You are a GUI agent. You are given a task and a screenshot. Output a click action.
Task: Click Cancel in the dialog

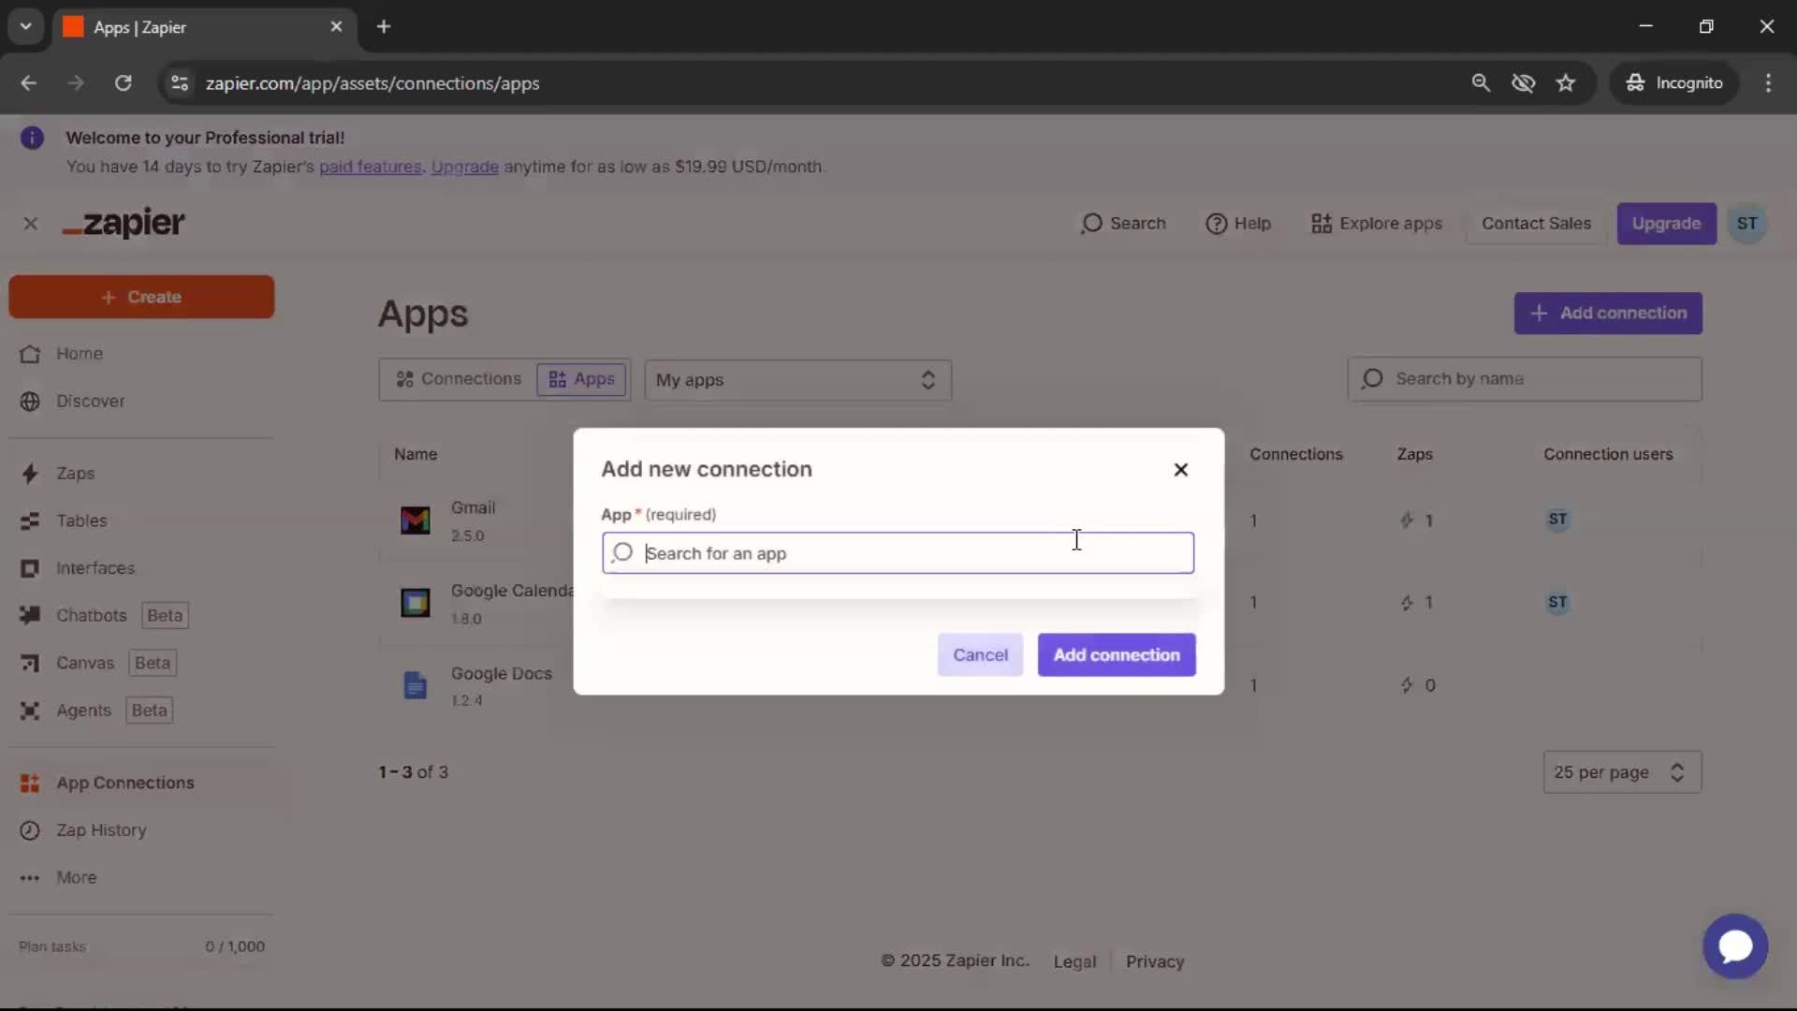point(980,655)
